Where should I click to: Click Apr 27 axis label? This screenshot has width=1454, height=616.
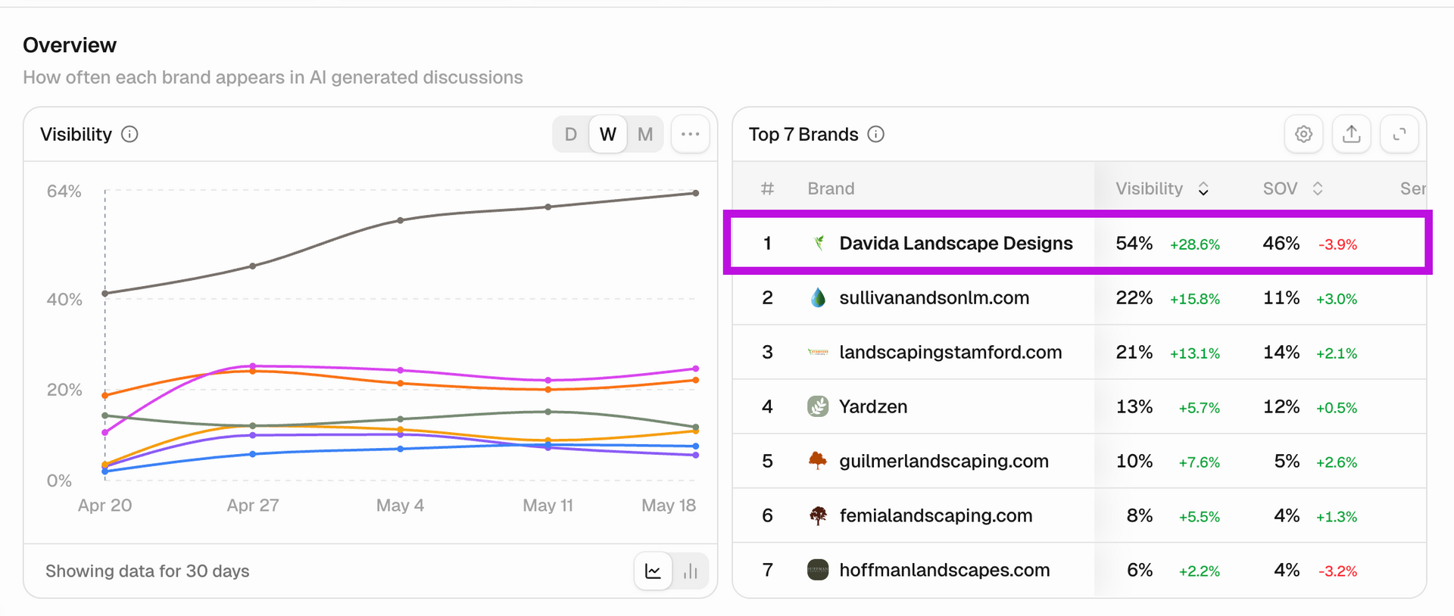pyautogui.click(x=253, y=506)
